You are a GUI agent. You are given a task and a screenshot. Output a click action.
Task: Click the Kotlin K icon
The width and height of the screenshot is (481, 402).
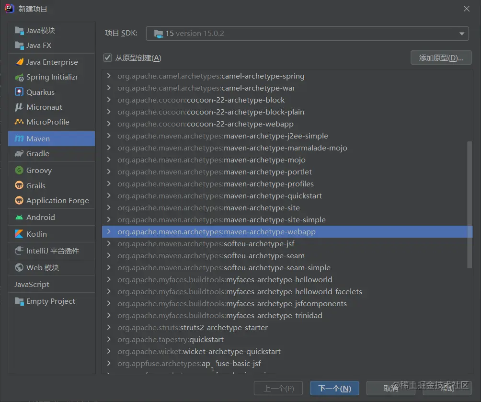coord(19,234)
